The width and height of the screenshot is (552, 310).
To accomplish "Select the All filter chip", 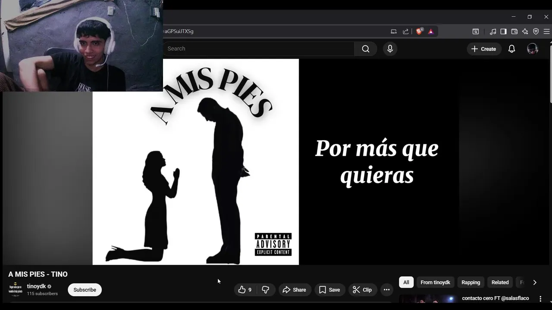I will pyautogui.click(x=406, y=282).
